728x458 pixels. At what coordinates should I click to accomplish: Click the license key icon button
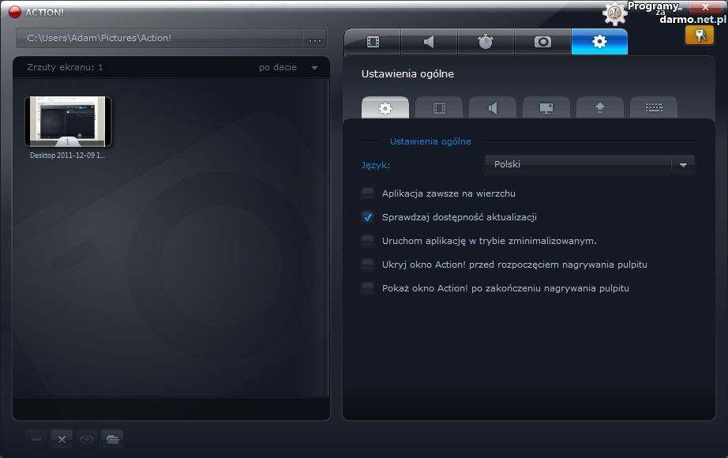[699, 35]
